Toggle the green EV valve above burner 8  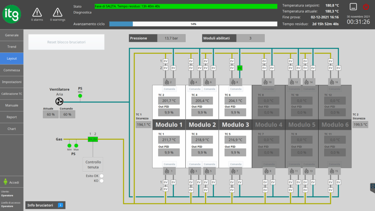pos(240,68)
